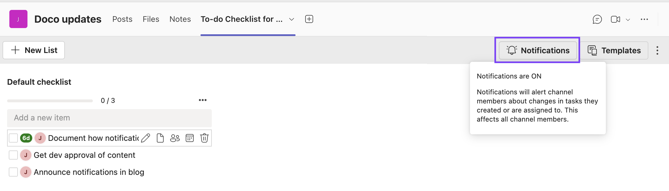Mark 'Document how notifications' as complete

[13, 138]
